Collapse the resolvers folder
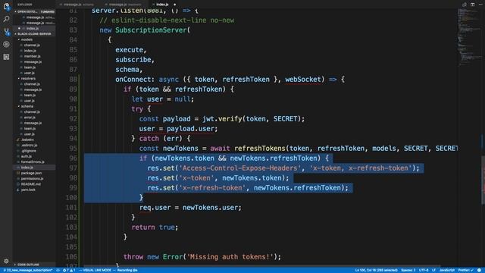This screenshot has height=273, width=485. click(x=28, y=79)
